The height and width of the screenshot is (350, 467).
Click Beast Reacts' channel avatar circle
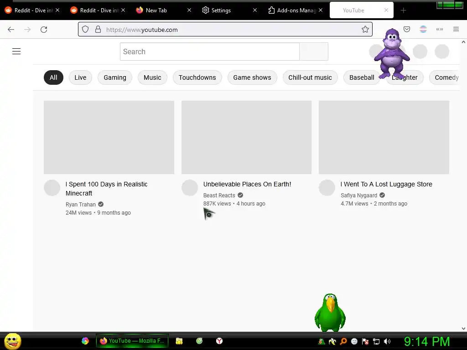190,188
